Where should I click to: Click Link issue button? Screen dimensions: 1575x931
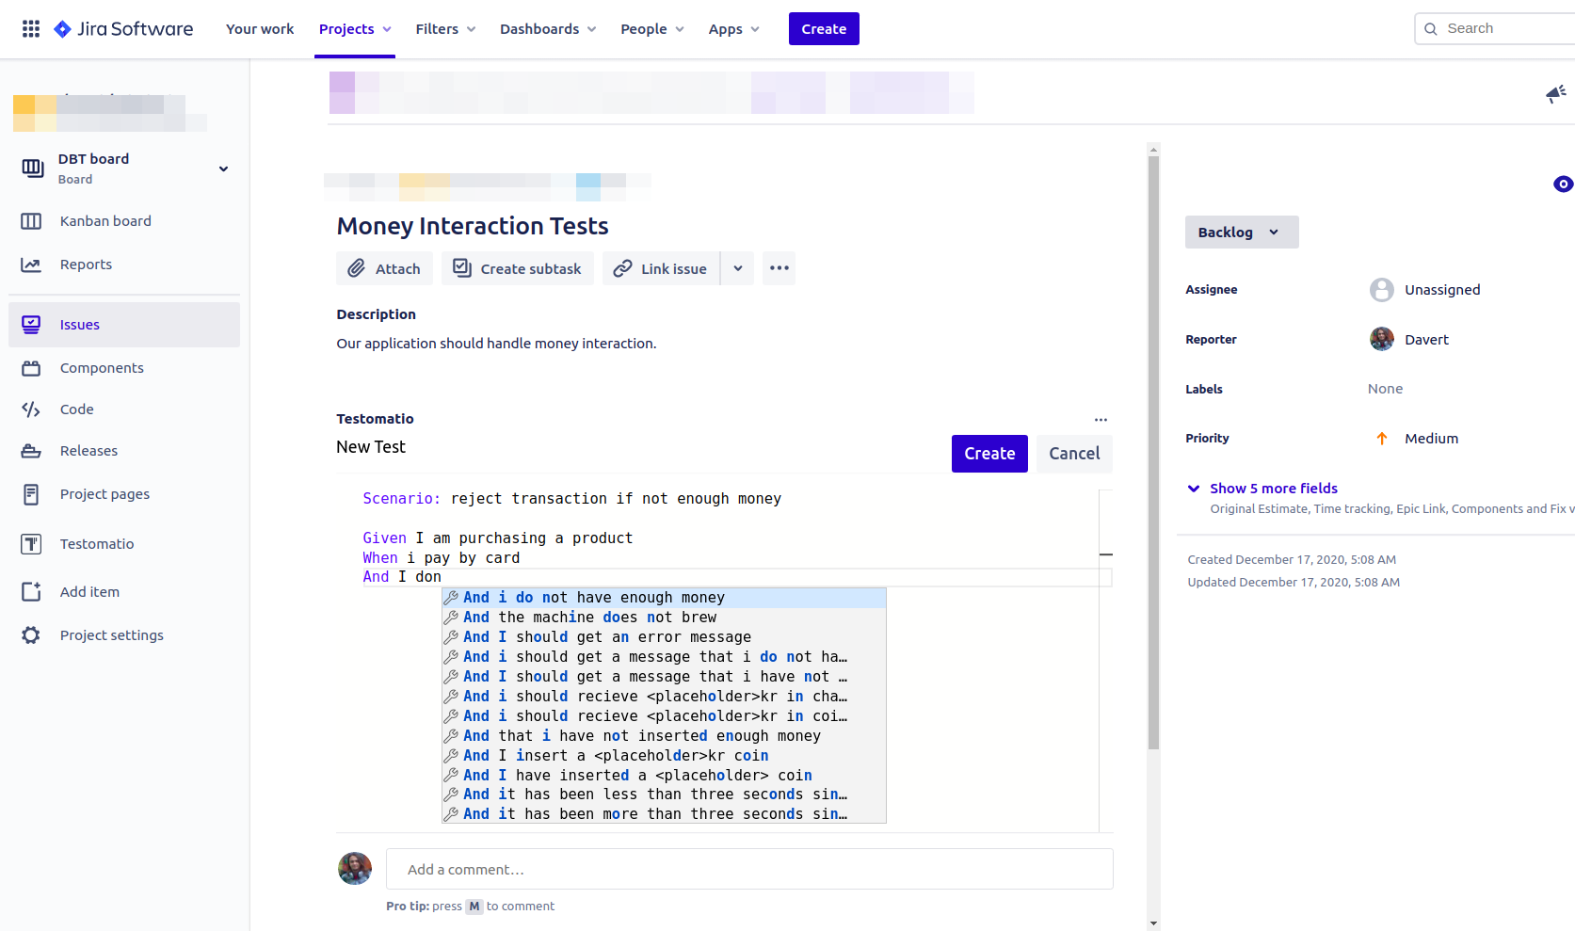661,268
